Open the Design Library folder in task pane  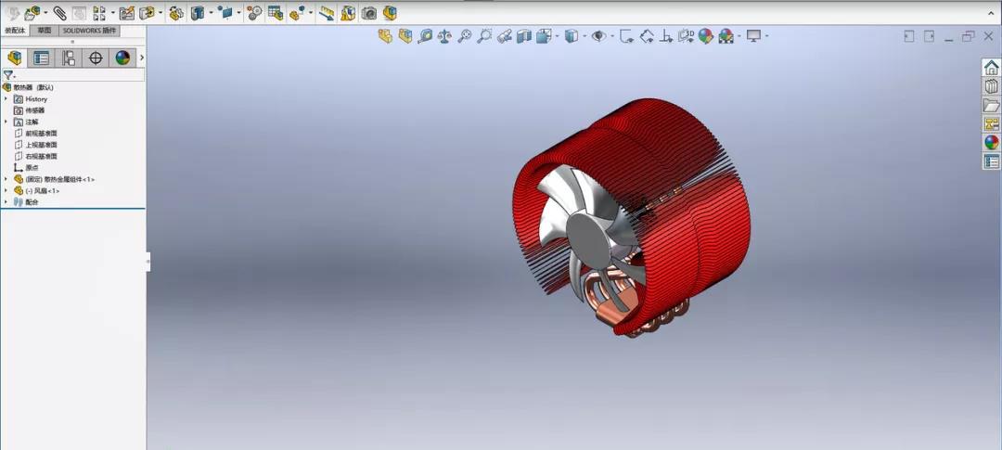pos(991,105)
